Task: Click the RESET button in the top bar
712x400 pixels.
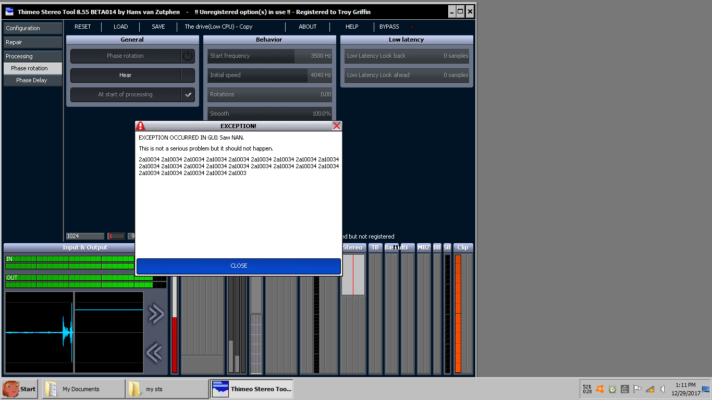Action: (x=82, y=27)
